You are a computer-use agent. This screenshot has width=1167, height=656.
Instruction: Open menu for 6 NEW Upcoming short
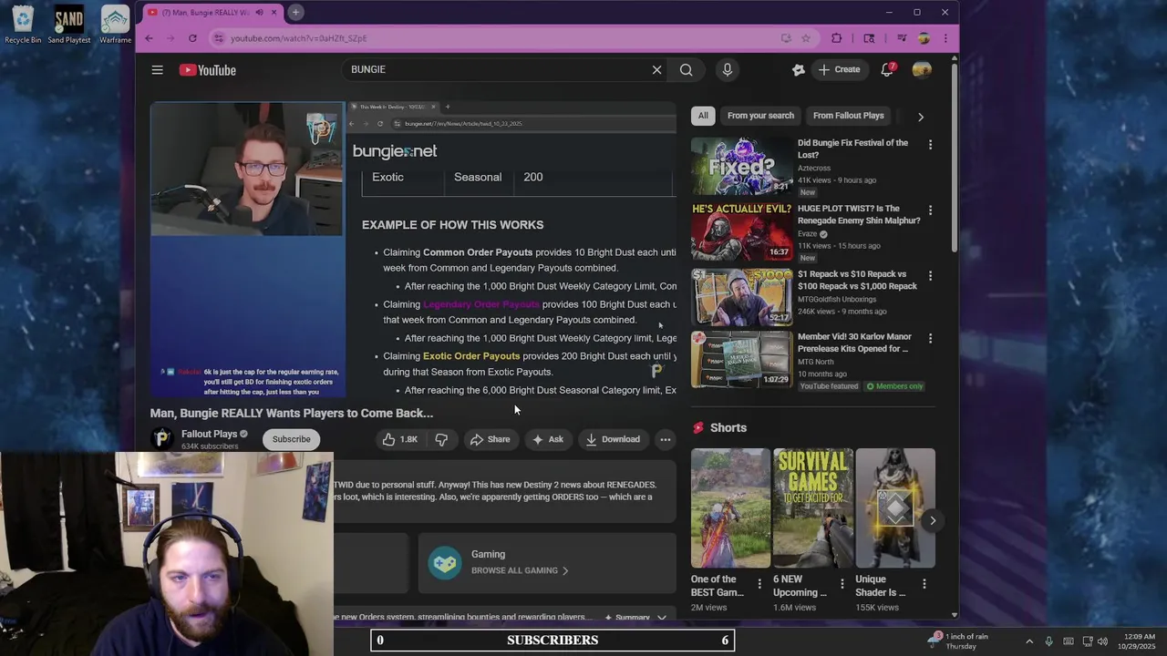[842, 584]
